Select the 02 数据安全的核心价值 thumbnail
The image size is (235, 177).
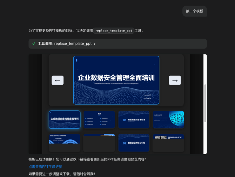click(134, 143)
